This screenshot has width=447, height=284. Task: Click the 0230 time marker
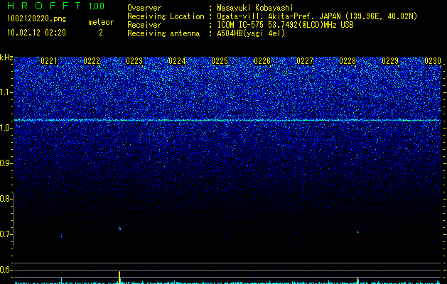433,61
